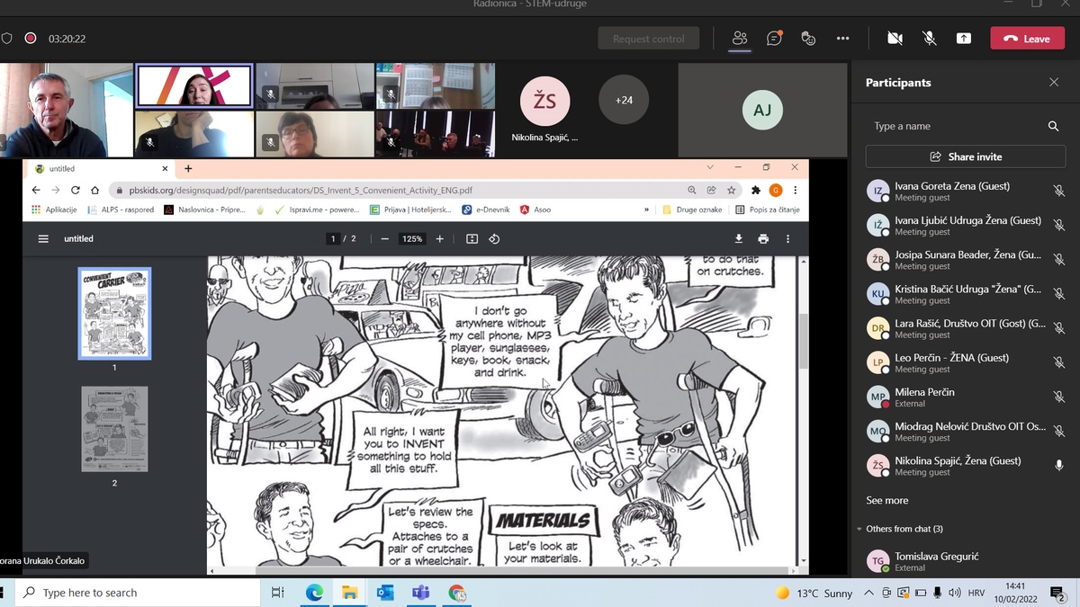This screenshot has width=1080, height=607.
Task: Click the Fit to page icon
Action: pos(472,238)
